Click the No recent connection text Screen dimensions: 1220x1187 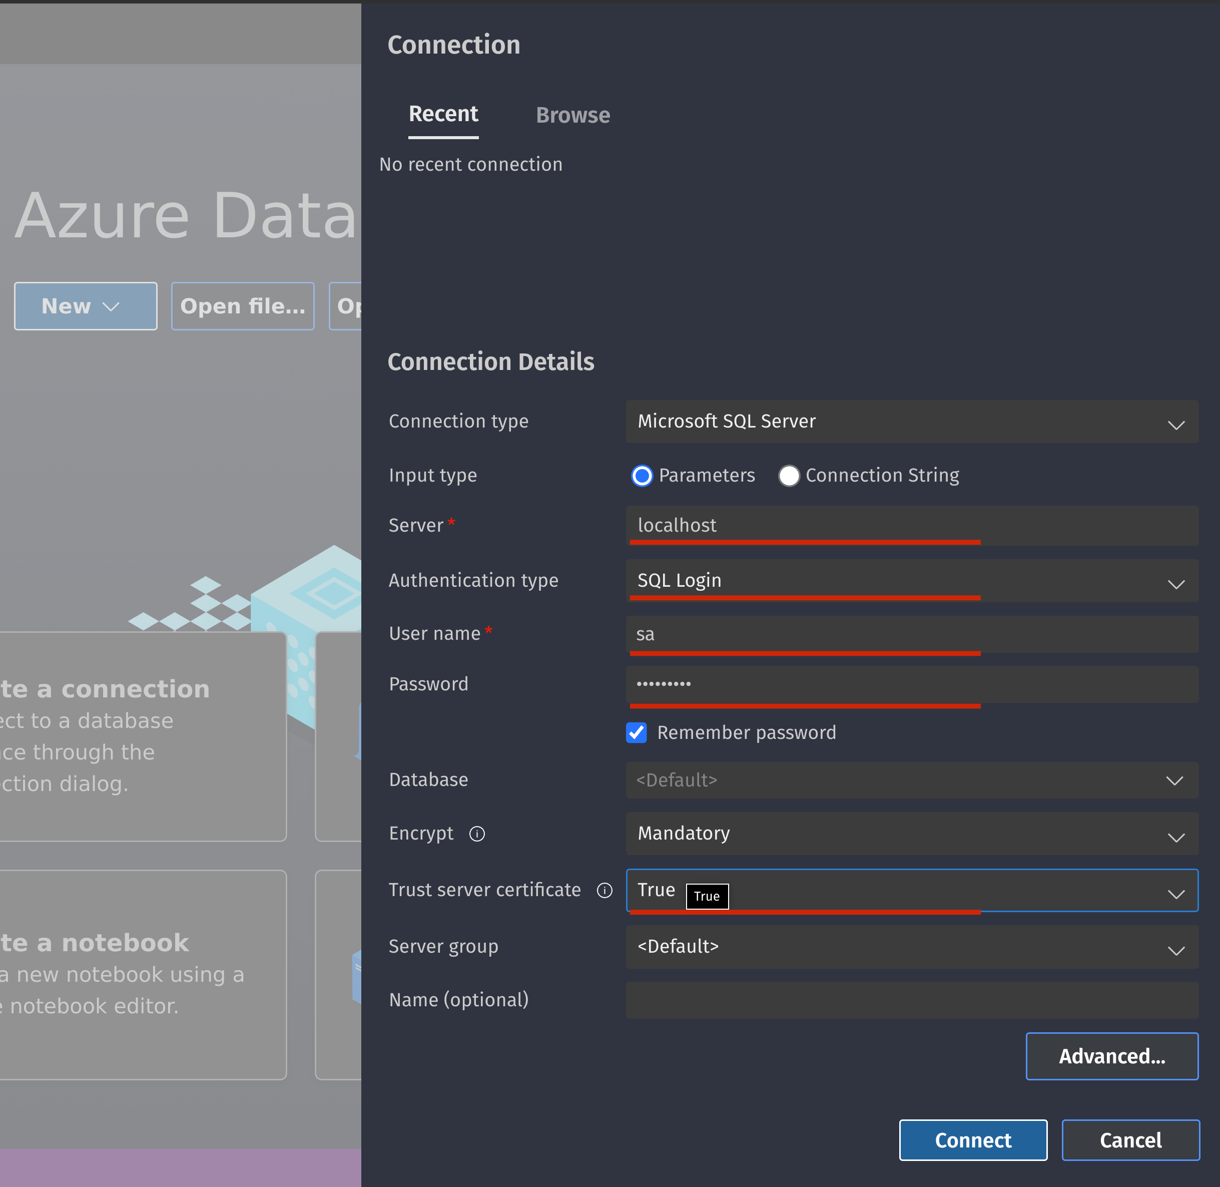pos(470,165)
